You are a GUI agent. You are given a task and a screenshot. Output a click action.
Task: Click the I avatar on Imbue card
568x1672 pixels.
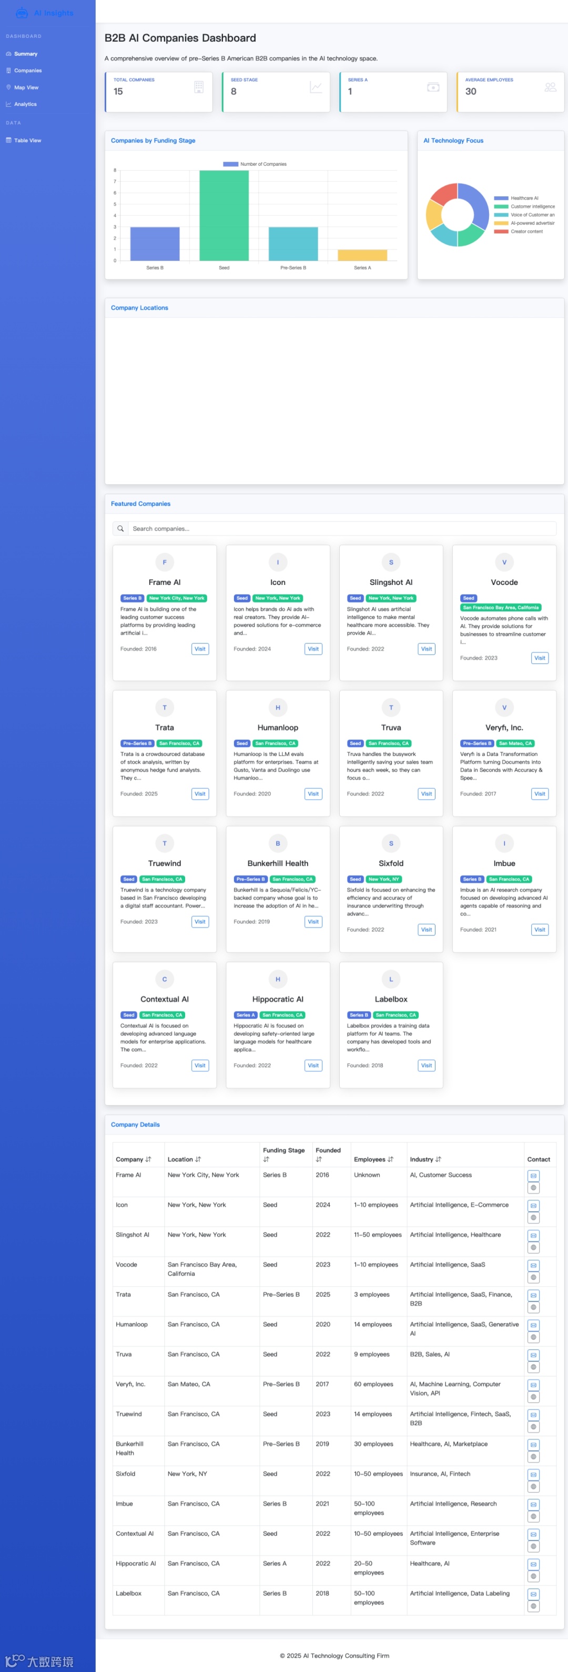(x=504, y=844)
